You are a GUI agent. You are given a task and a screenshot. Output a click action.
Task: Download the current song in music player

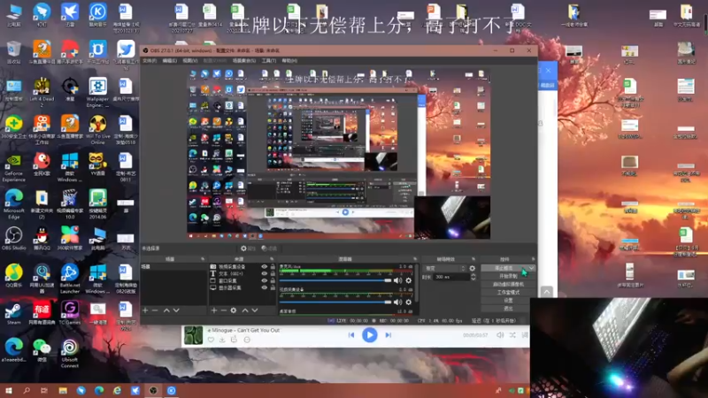(222, 340)
